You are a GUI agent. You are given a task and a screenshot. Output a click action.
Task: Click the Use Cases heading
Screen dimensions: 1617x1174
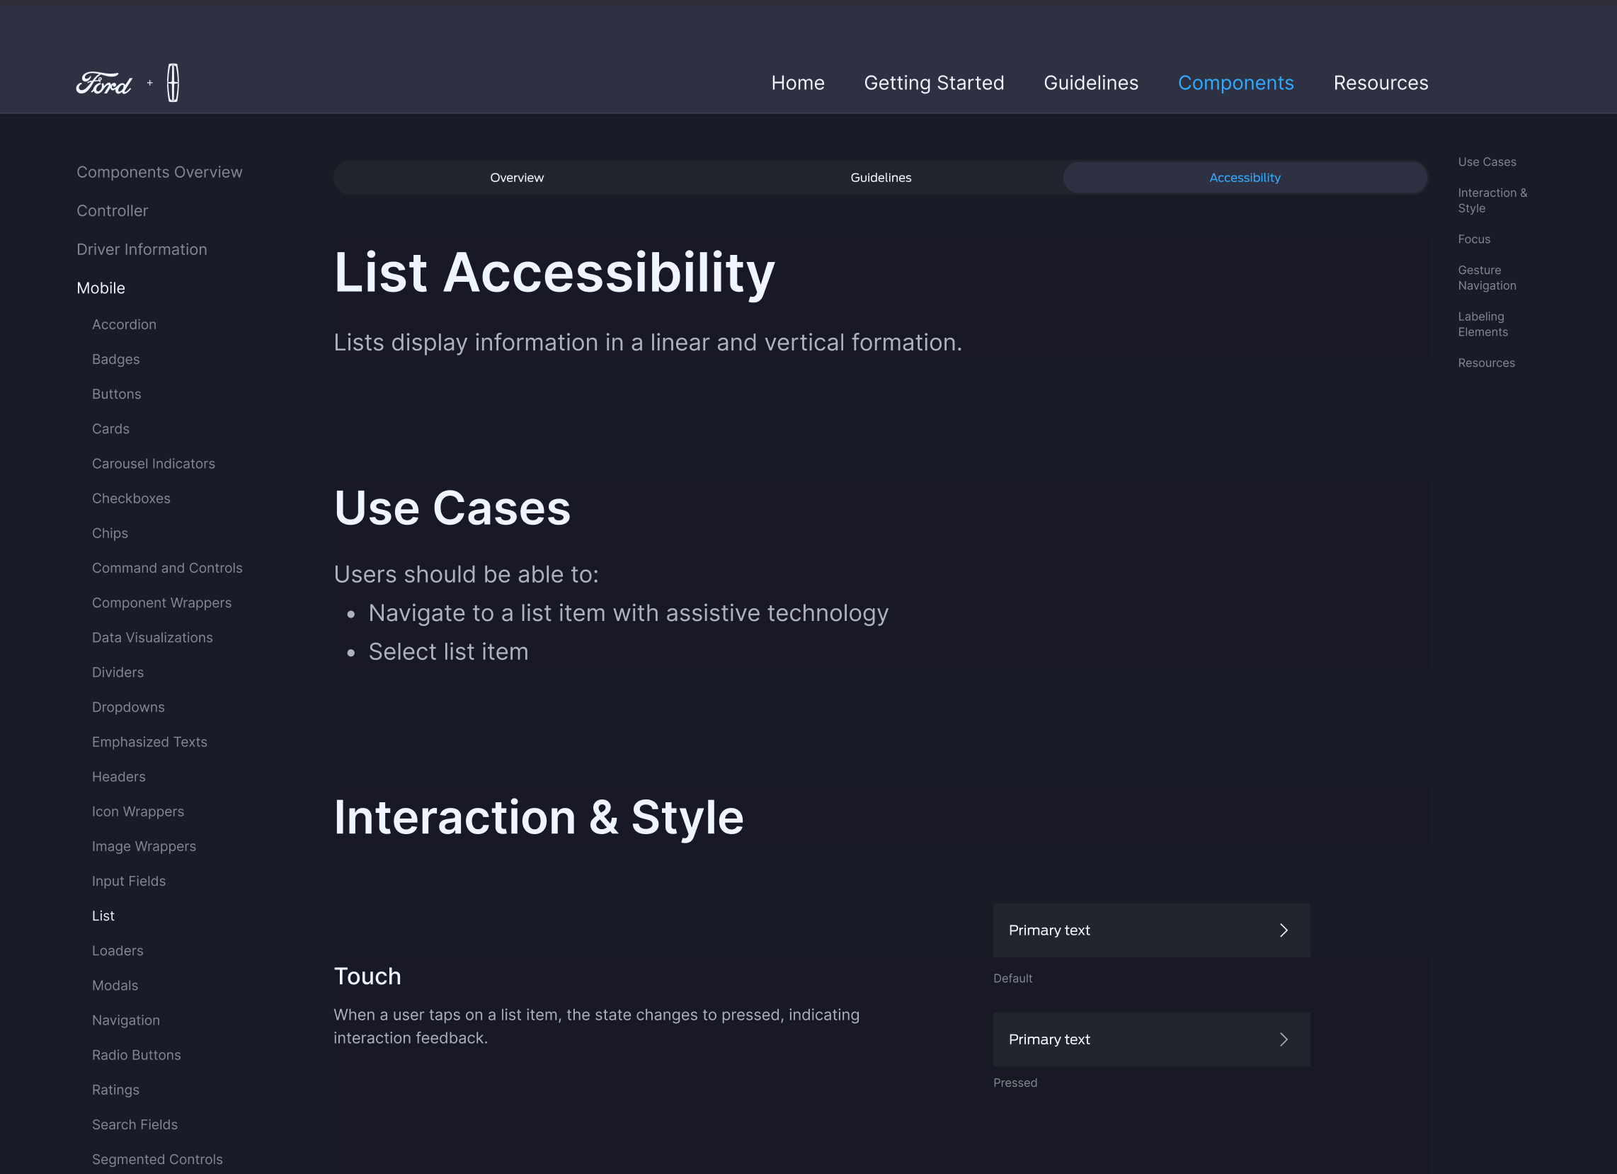point(452,508)
